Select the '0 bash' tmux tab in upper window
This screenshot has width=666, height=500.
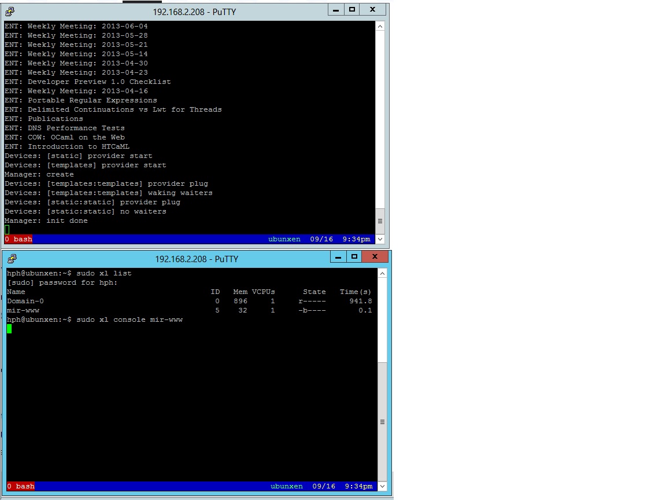[x=18, y=239]
